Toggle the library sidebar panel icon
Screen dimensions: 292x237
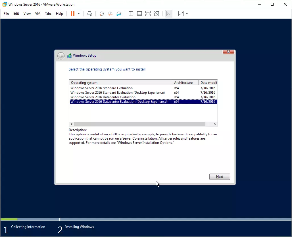click(131, 14)
